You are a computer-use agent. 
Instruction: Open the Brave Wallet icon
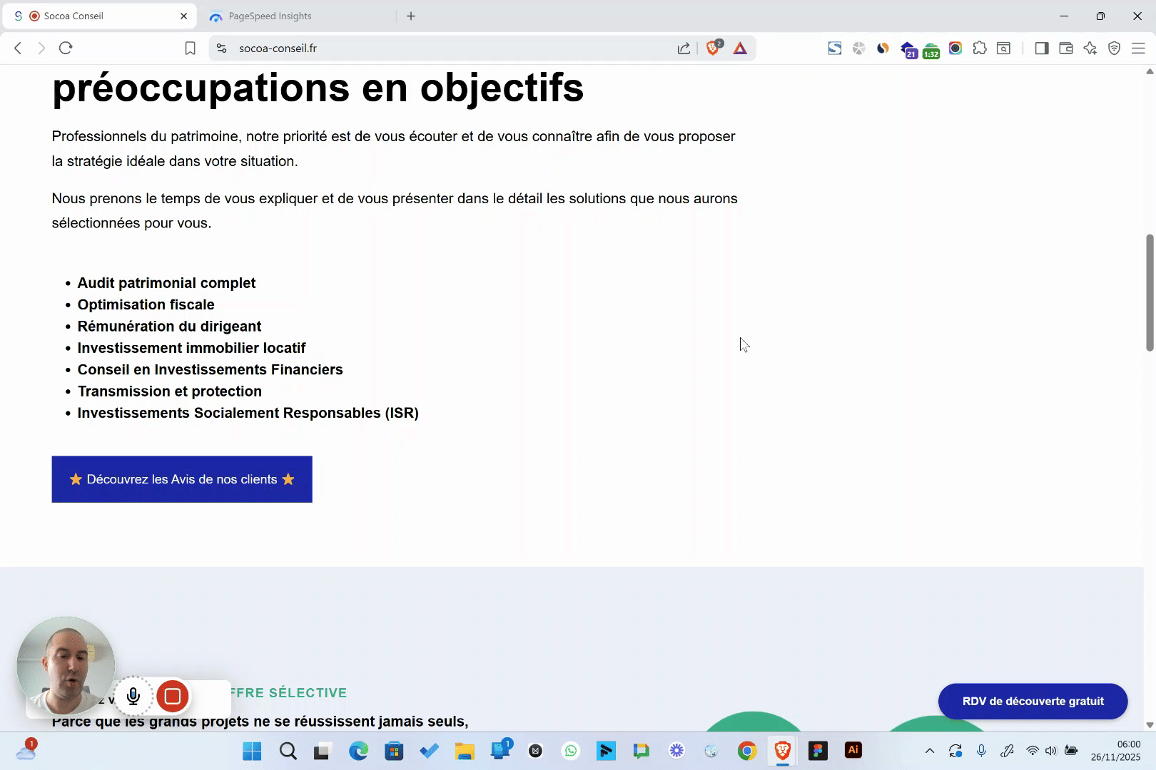click(x=1066, y=48)
